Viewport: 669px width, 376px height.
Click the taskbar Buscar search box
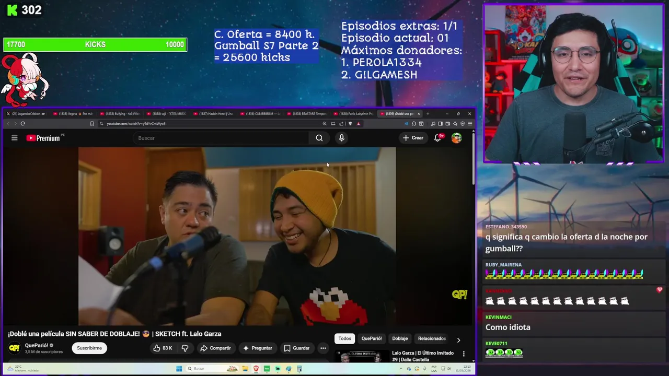212,369
